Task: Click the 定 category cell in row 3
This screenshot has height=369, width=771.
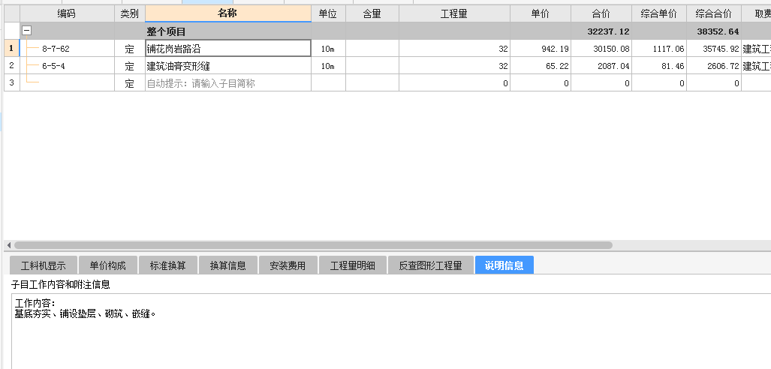Action: click(x=130, y=83)
